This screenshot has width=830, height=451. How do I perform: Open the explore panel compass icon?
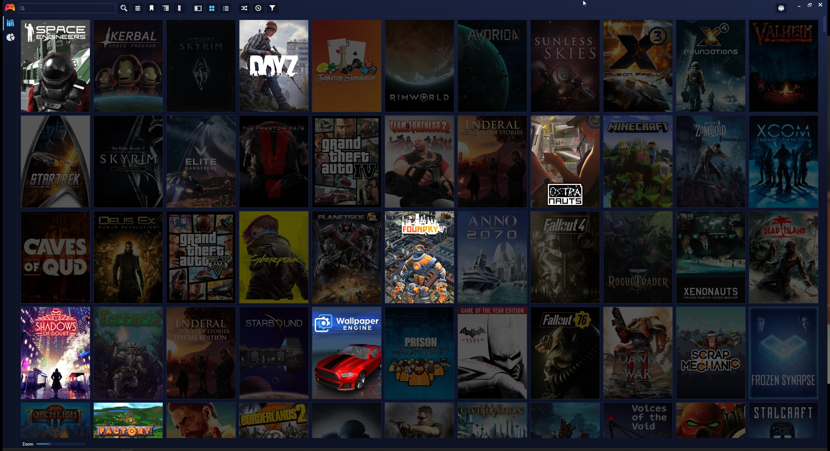pyautogui.click(x=258, y=8)
